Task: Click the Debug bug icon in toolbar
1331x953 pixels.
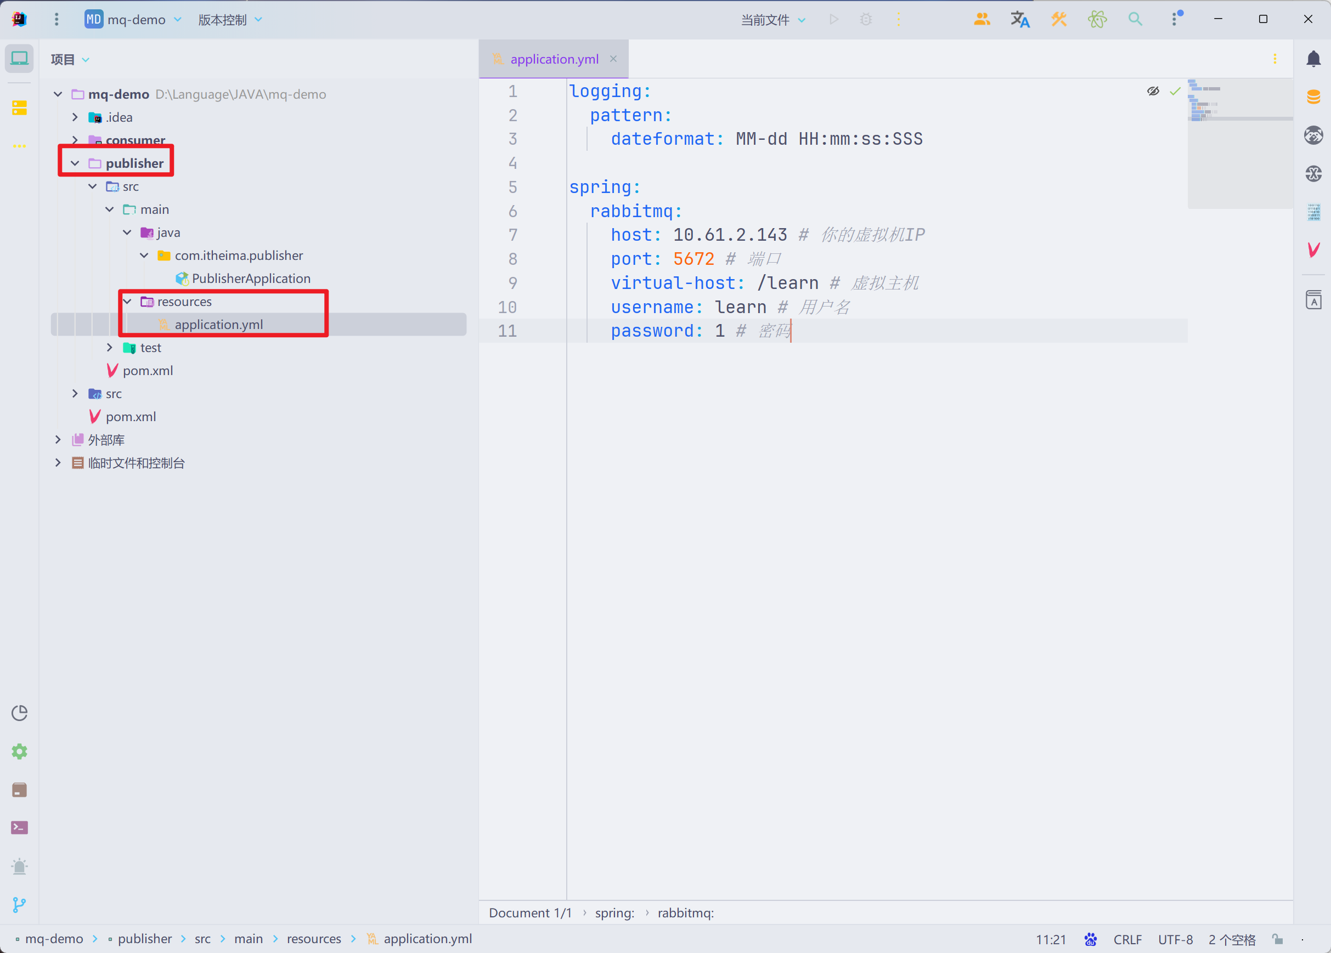Action: pos(866,19)
